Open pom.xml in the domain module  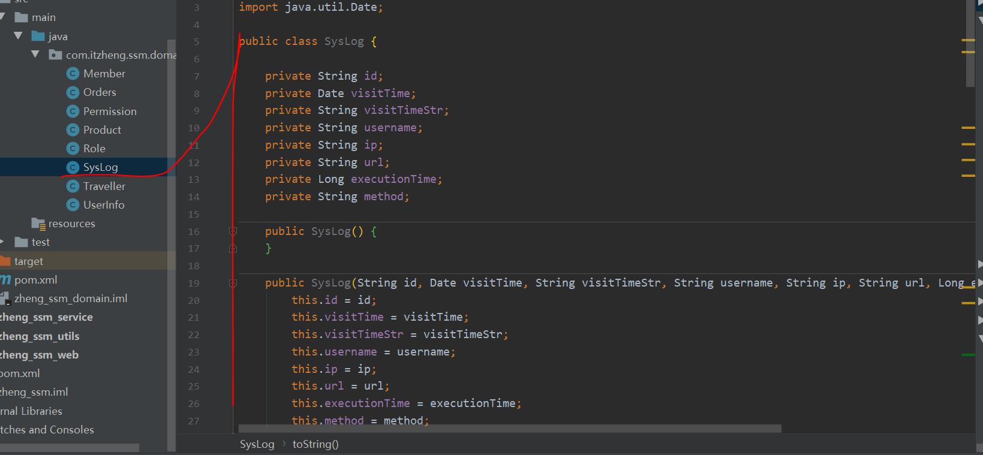coord(35,280)
